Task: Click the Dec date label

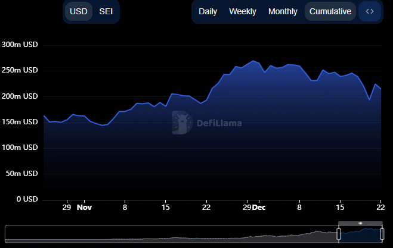Action: [x=259, y=208]
